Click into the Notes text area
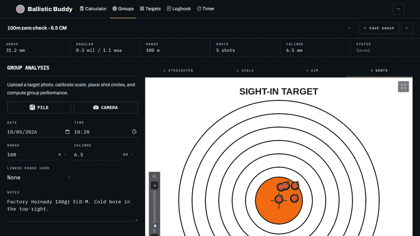Viewport: 420px width, 236px height. [x=72, y=209]
